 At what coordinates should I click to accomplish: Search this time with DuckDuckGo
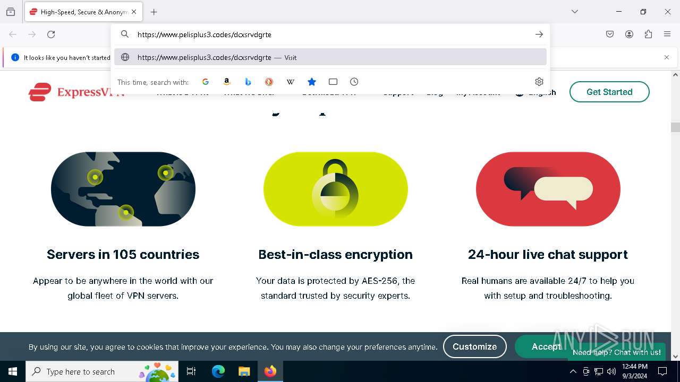coord(269,82)
